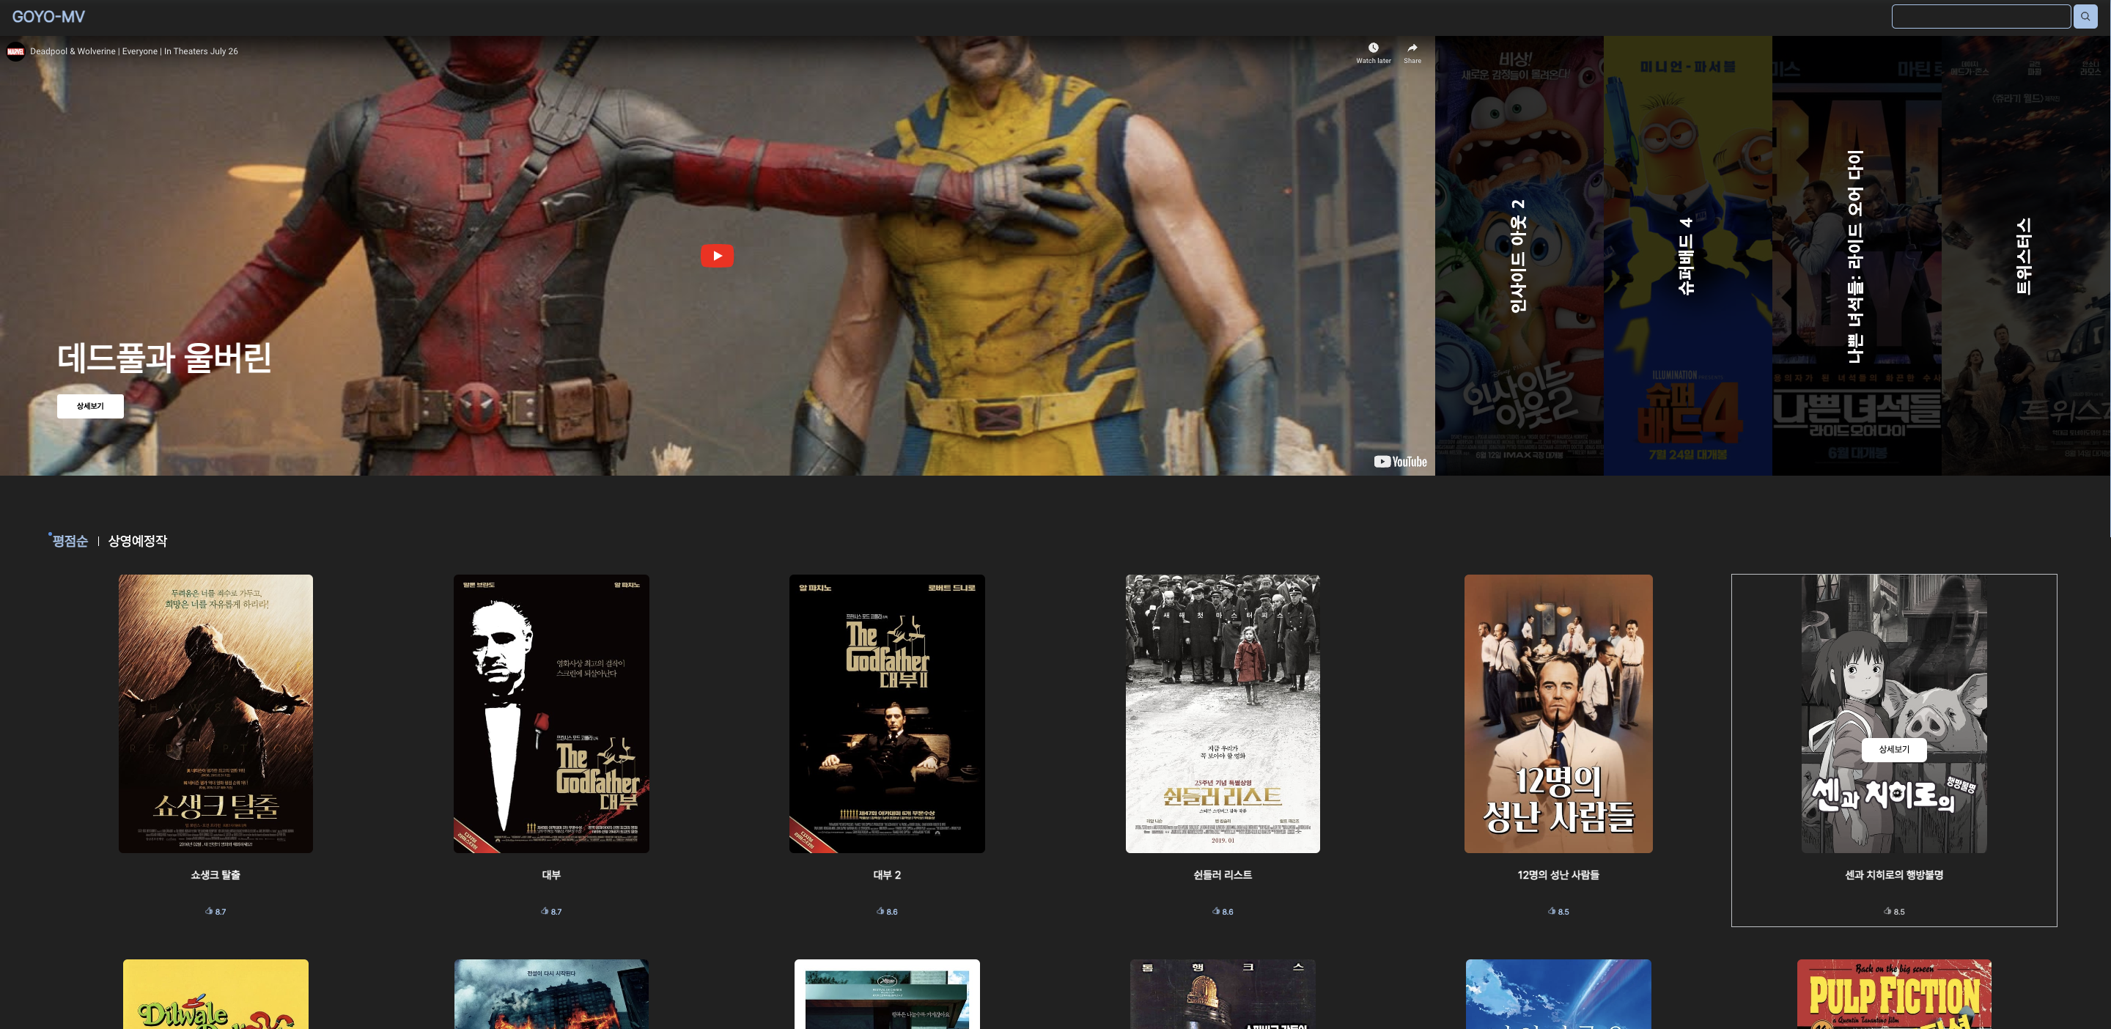
Task: Click 상세보기 on 센과 치히로 poster
Action: (x=1893, y=750)
